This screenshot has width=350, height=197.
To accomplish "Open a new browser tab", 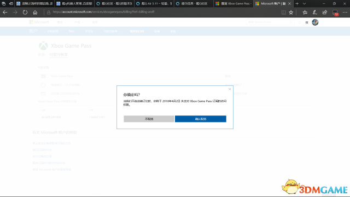I will (297, 4).
